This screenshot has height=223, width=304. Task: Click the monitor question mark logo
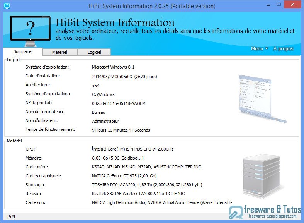(30, 31)
